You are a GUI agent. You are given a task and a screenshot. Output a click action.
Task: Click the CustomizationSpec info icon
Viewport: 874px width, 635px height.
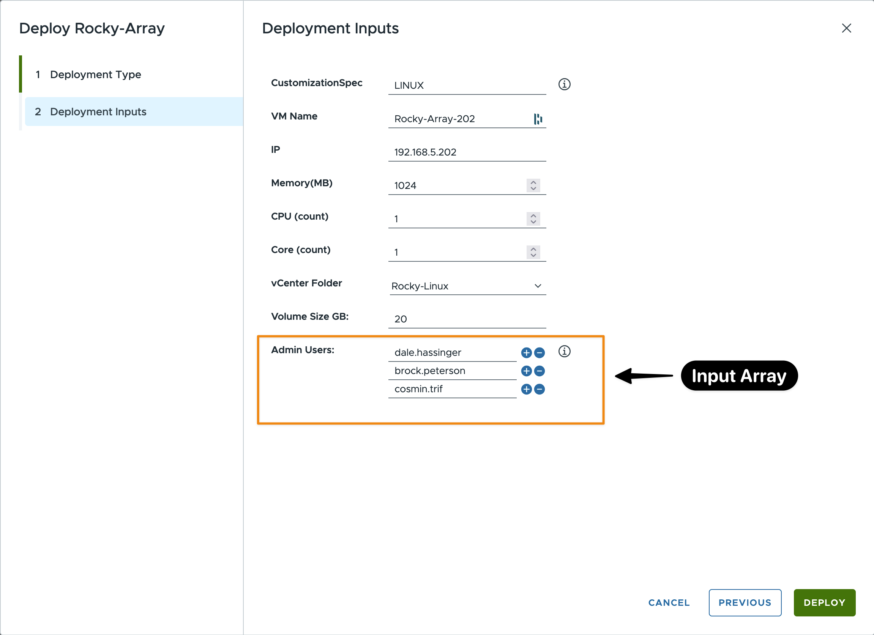pyautogui.click(x=564, y=84)
